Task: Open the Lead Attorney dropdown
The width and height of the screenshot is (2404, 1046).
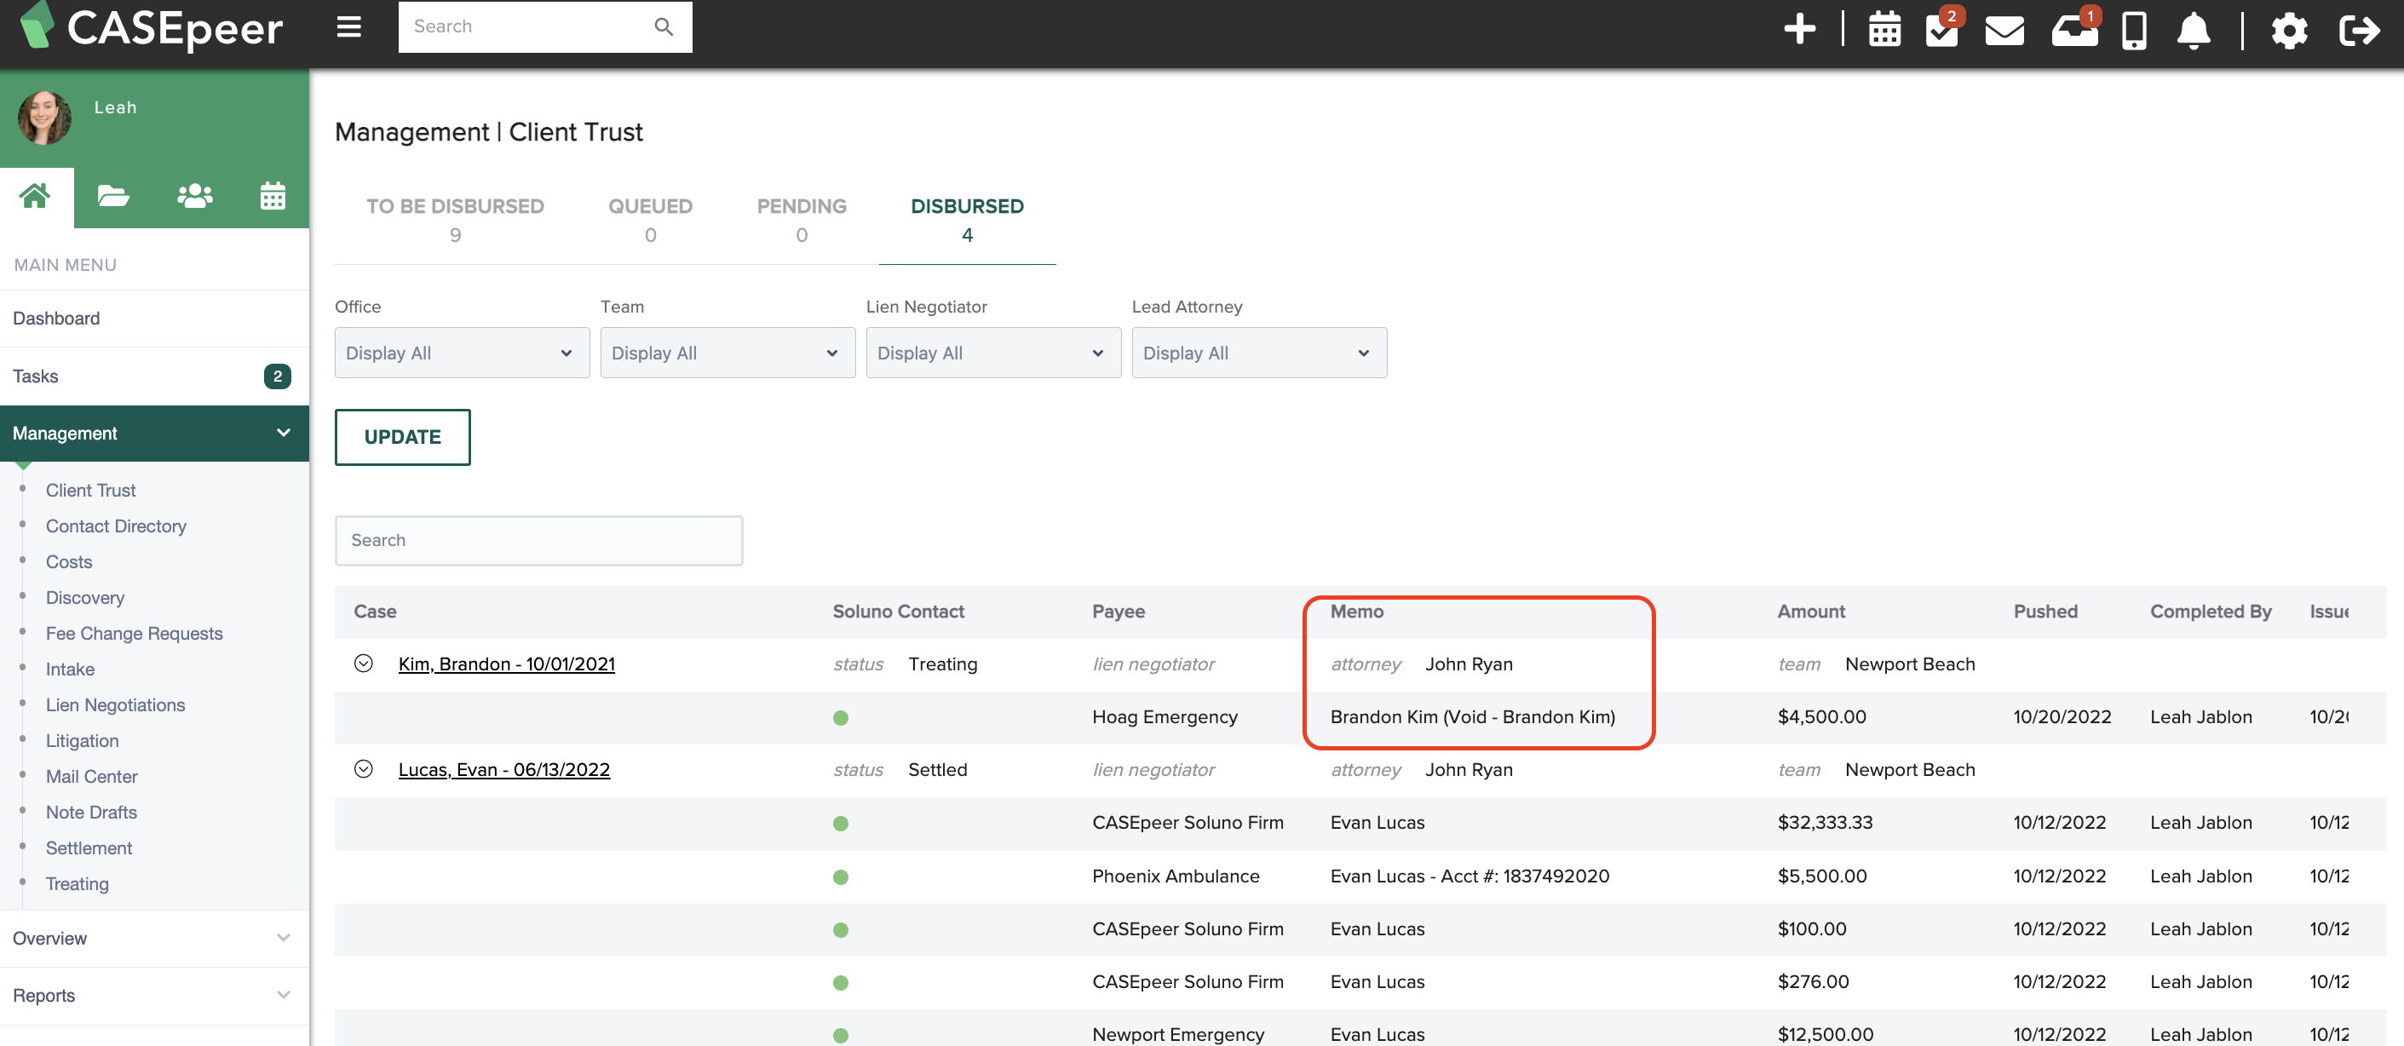Action: coord(1259,353)
